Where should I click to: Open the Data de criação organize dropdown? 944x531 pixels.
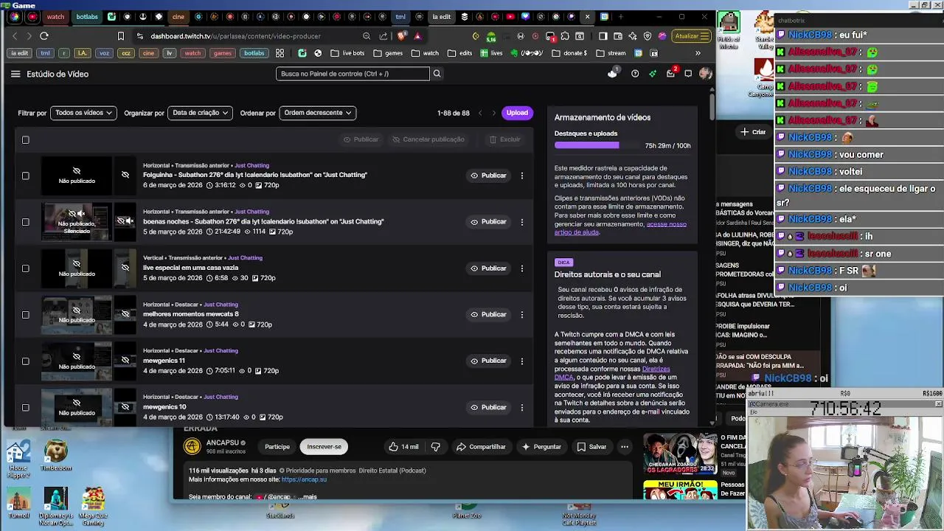coord(200,113)
